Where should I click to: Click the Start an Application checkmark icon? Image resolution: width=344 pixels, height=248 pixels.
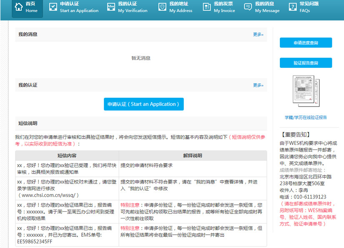53,7
